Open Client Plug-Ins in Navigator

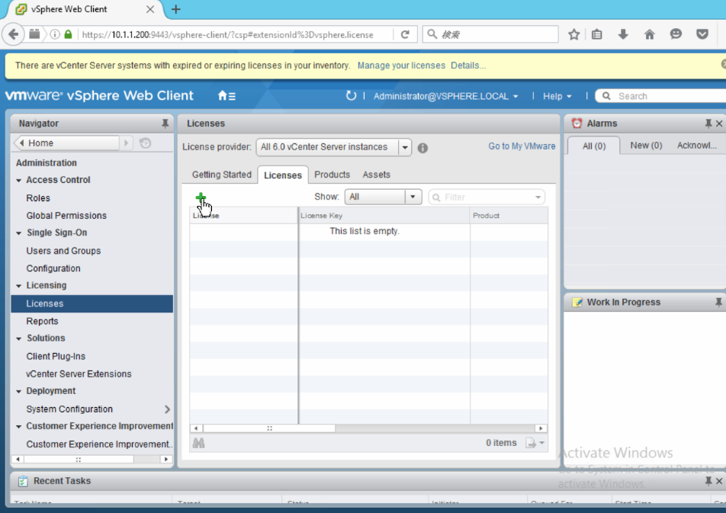pos(56,357)
